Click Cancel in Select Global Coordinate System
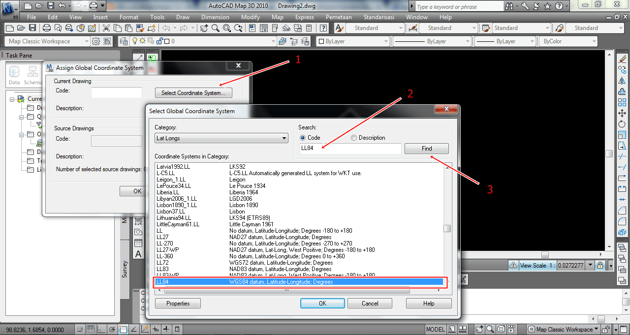The height and width of the screenshot is (335, 630). (370, 304)
